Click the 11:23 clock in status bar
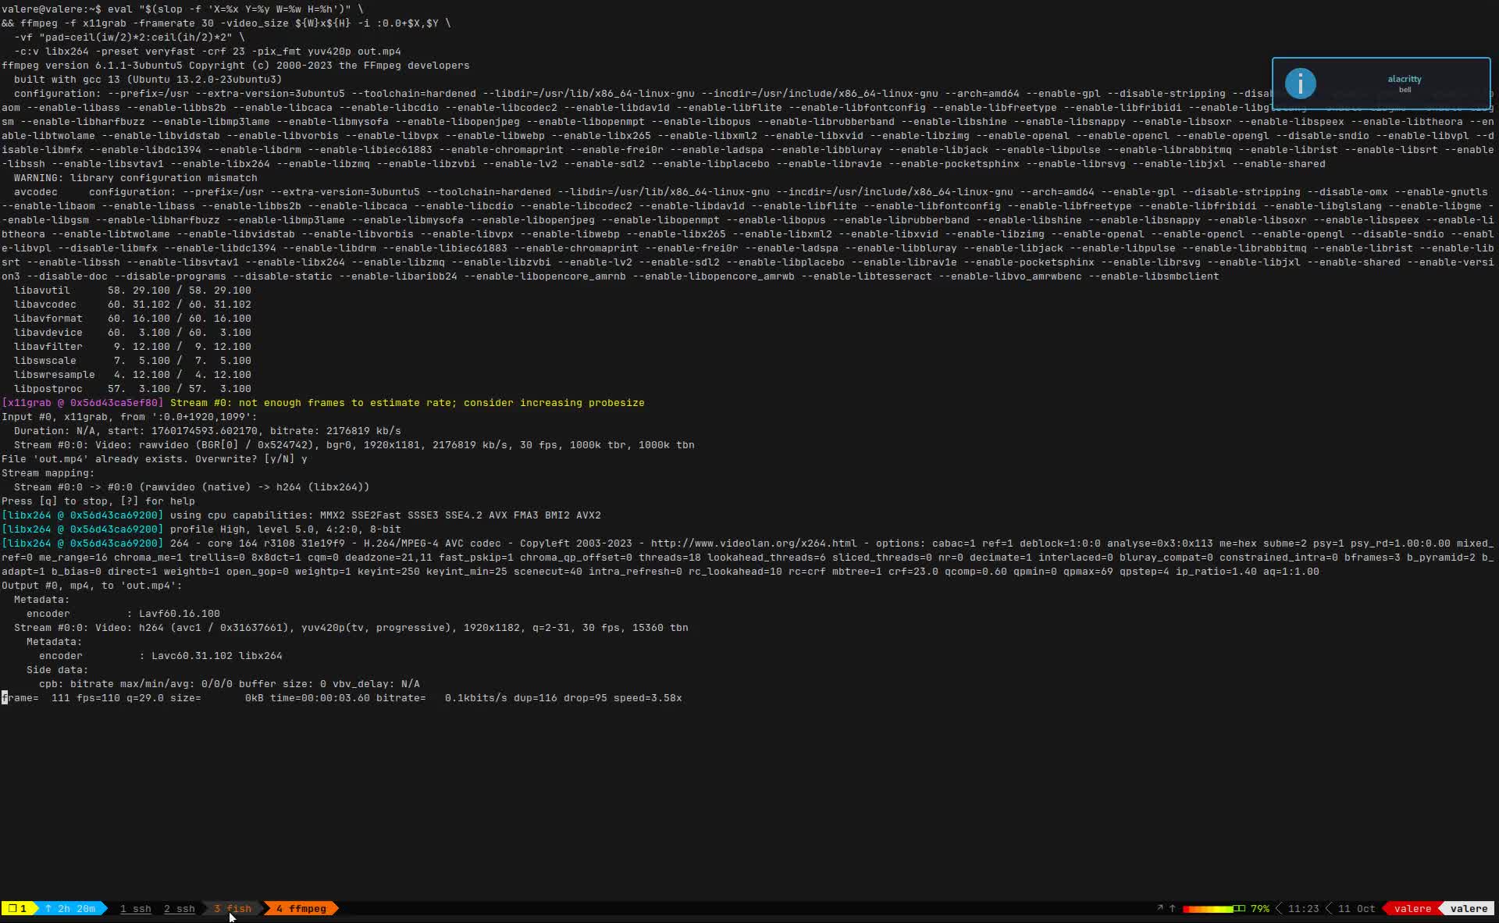Viewport: 1499px width, 923px height. [x=1303, y=908]
